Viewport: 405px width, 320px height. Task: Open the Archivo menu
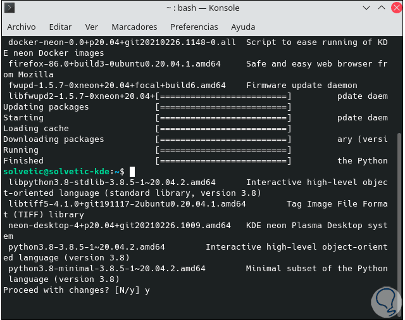[x=21, y=27]
